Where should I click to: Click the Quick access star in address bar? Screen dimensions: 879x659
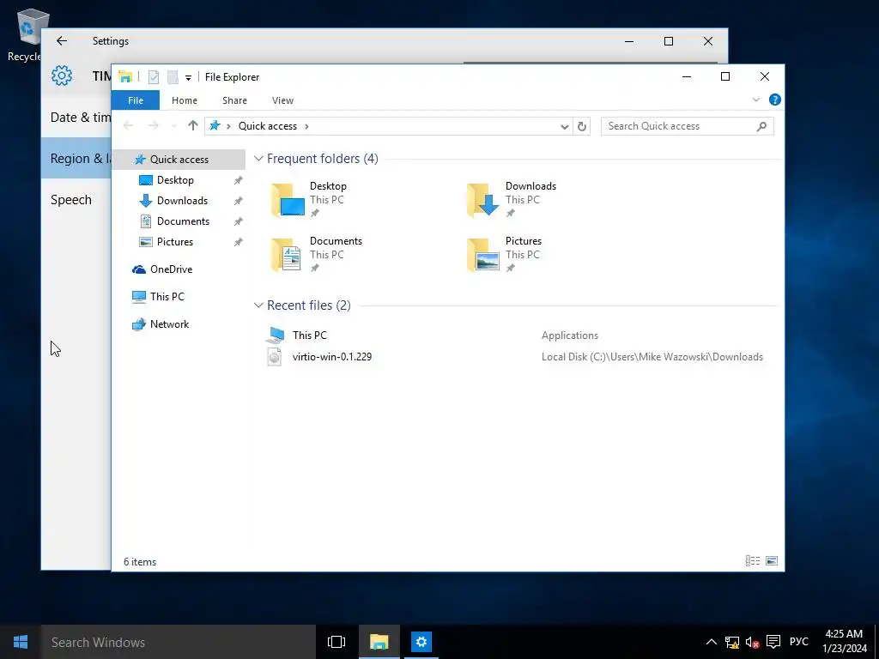(215, 125)
